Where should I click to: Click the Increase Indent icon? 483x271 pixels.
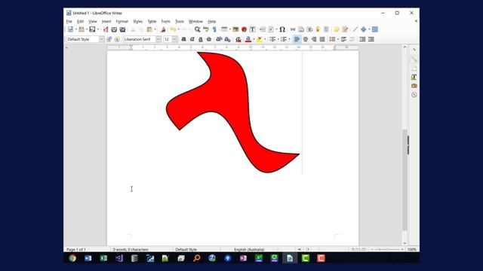(x=362, y=39)
